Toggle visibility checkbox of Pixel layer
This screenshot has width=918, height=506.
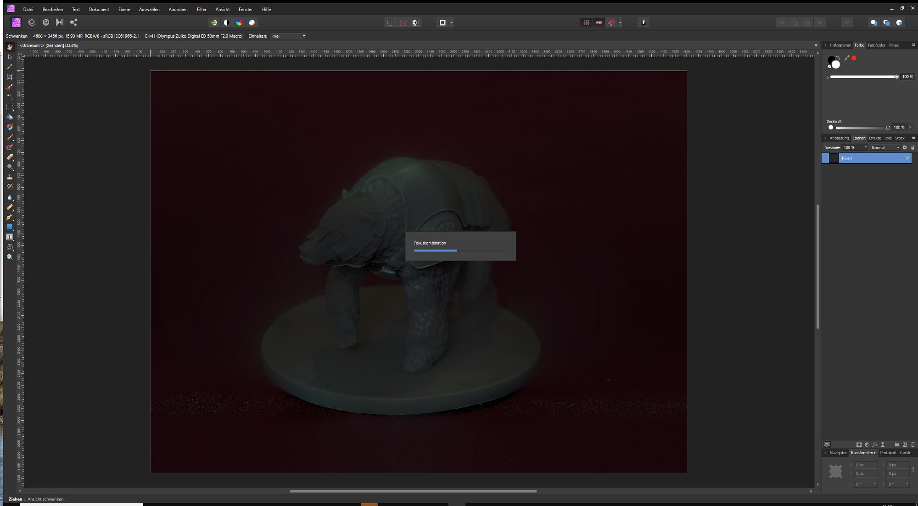(908, 158)
